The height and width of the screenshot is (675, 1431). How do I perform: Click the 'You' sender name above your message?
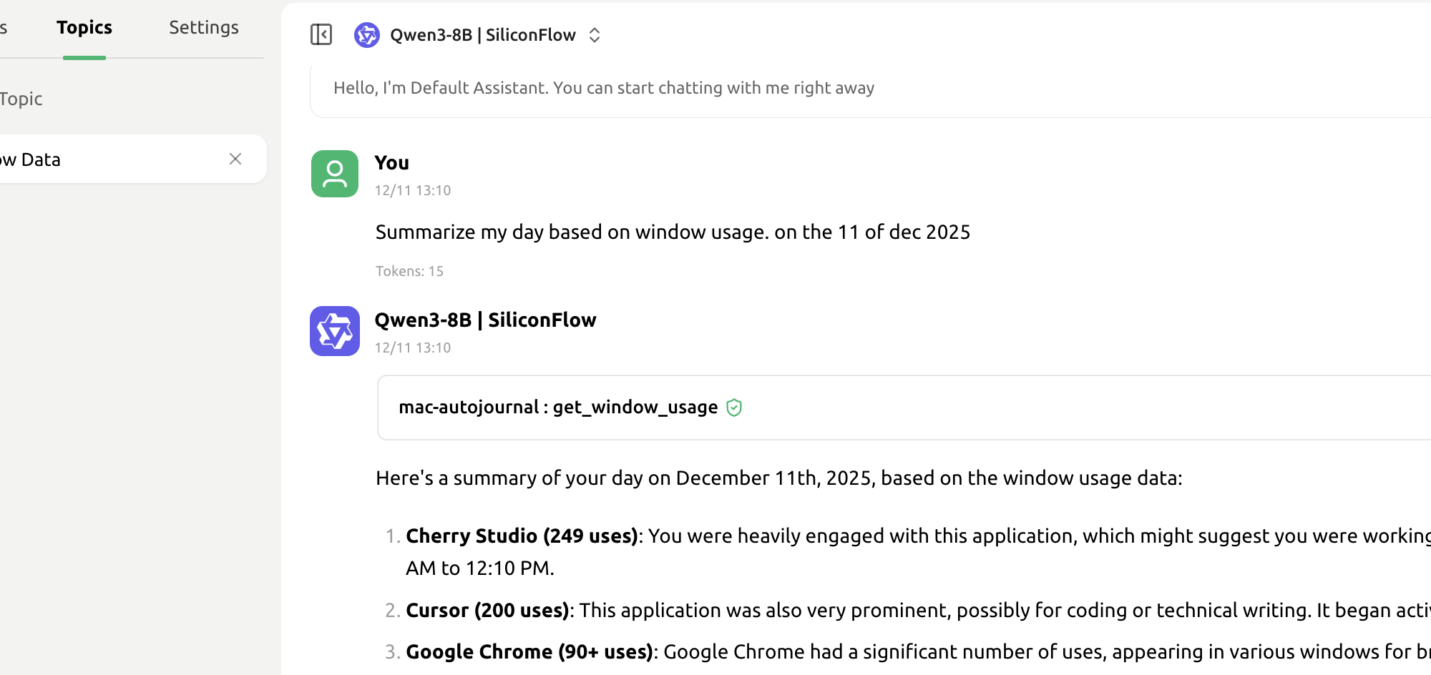pos(391,163)
